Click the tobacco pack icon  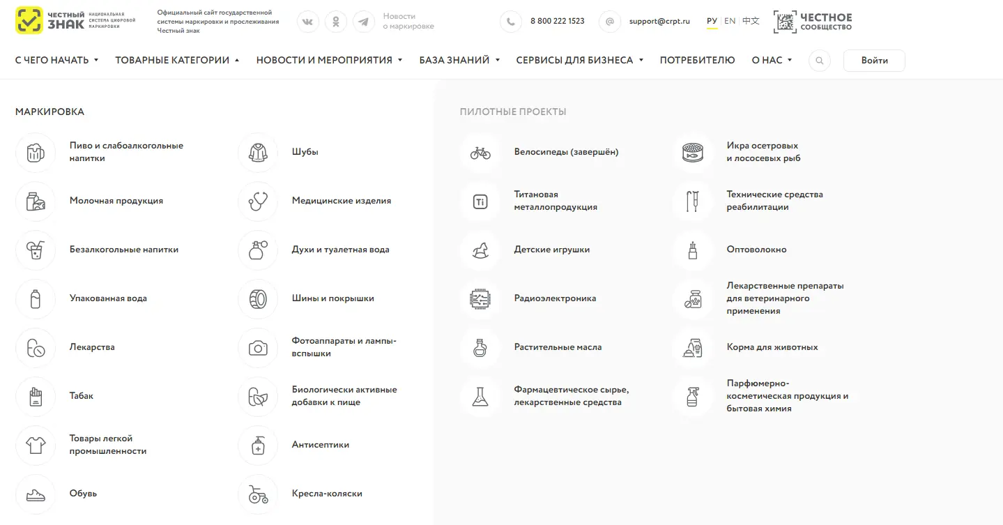pyautogui.click(x=36, y=397)
